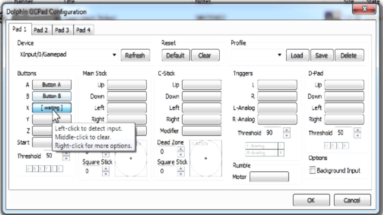Screen dimensions: 383x215
Task: Set L-Analog trigger mapping
Action: [x=277, y=108]
